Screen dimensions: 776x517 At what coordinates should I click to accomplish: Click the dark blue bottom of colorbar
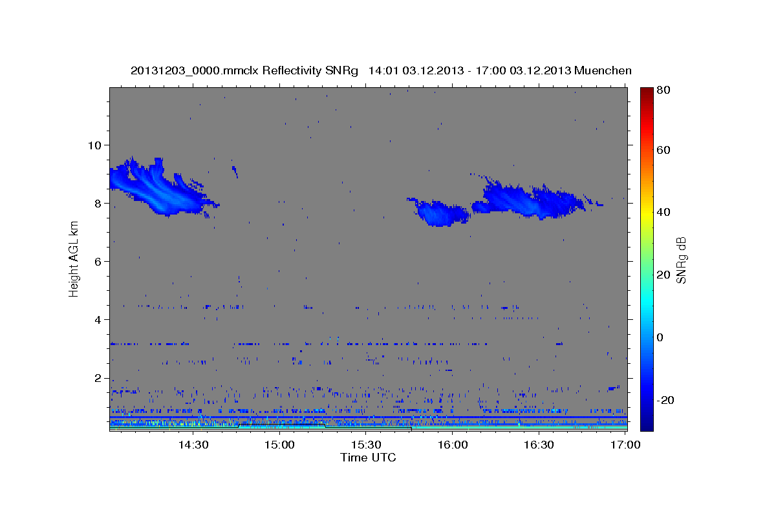(x=647, y=423)
